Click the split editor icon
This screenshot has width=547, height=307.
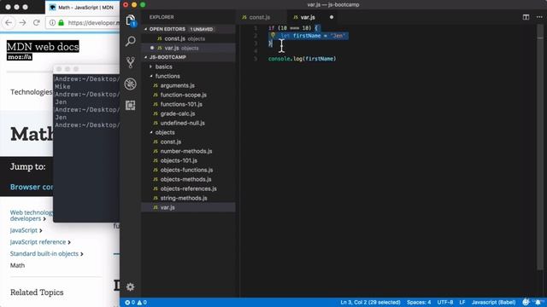pyautogui.click(x=526, y=17)
